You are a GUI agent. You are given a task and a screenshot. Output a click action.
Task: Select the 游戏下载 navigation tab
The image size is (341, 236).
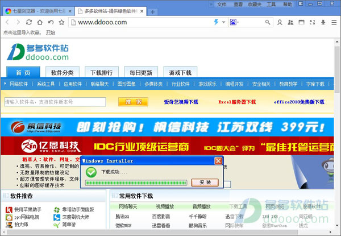180,72
